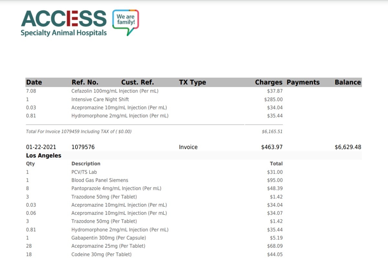The image size is (388, 258).
Task: Click the ACCESS hospital logo
Action: (64, 23)
